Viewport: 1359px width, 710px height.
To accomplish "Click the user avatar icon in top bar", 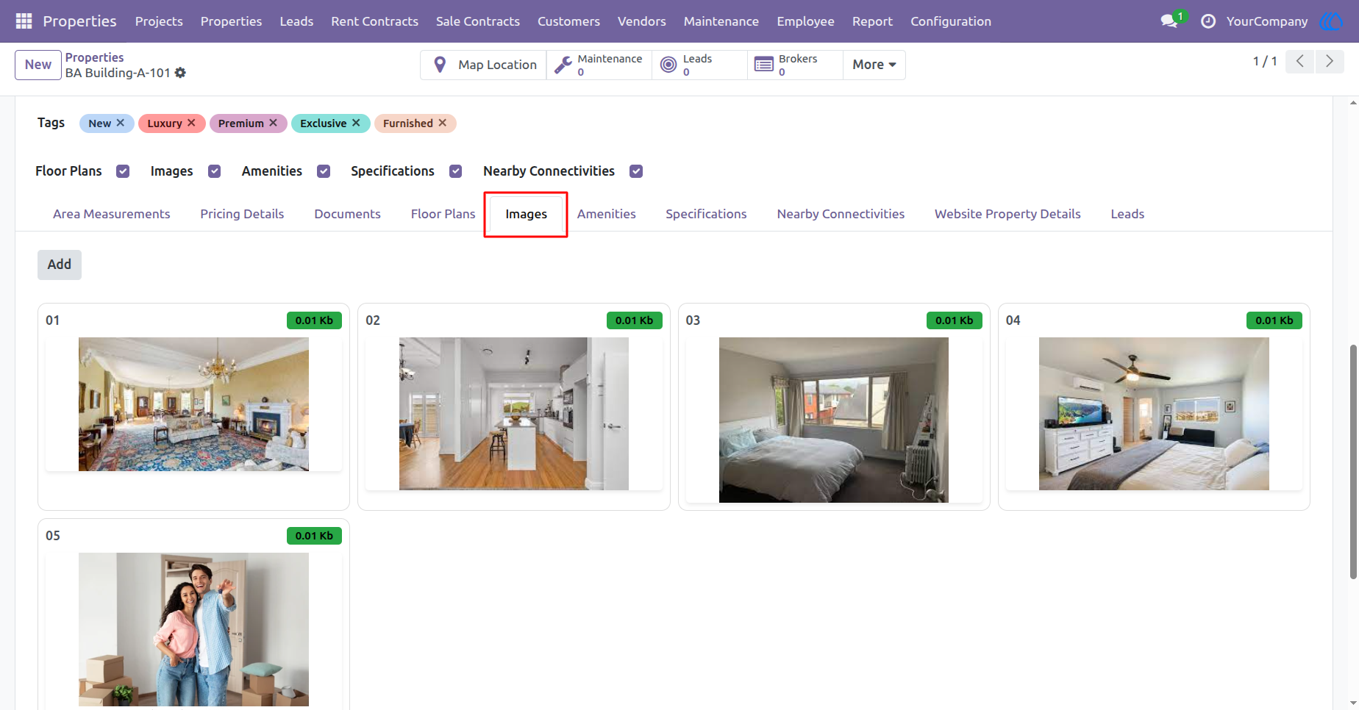I will coord(1332,21).
